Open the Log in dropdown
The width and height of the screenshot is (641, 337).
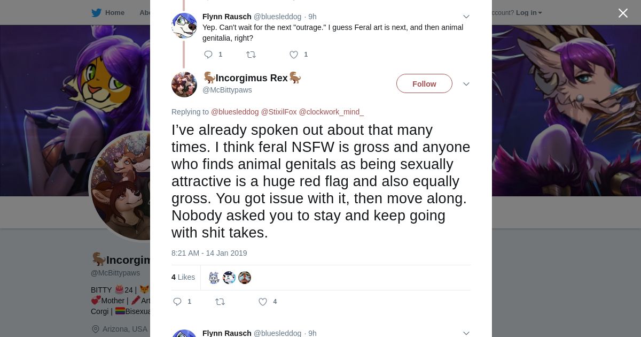[x=528, y=13]
